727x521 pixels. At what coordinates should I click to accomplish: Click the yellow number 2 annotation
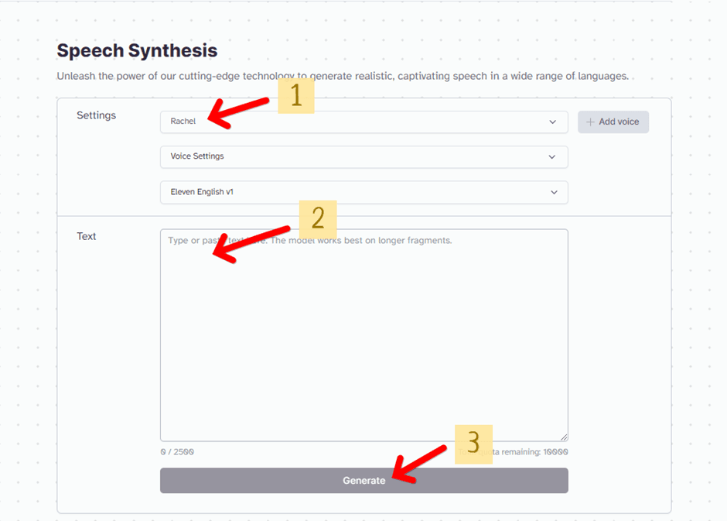[317, 219]
